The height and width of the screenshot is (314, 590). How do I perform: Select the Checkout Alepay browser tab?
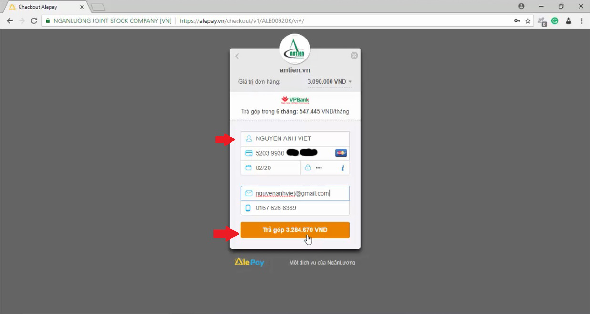point(44,7)
